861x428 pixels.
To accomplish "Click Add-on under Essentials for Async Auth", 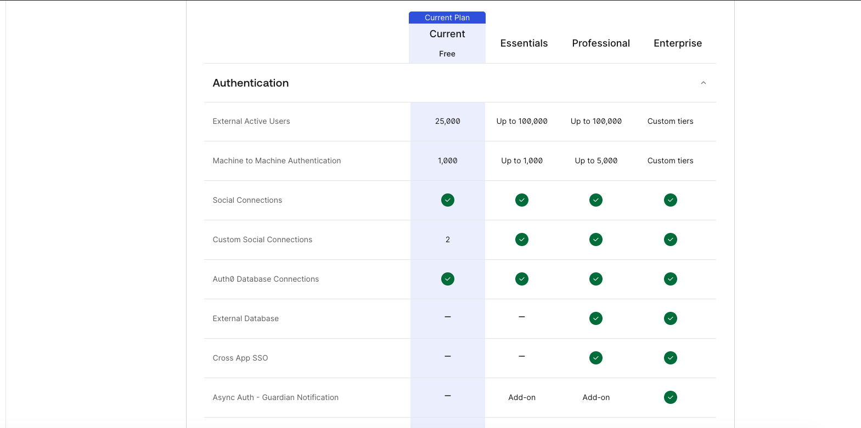I will pyautogui.click(x=522, y=397).
